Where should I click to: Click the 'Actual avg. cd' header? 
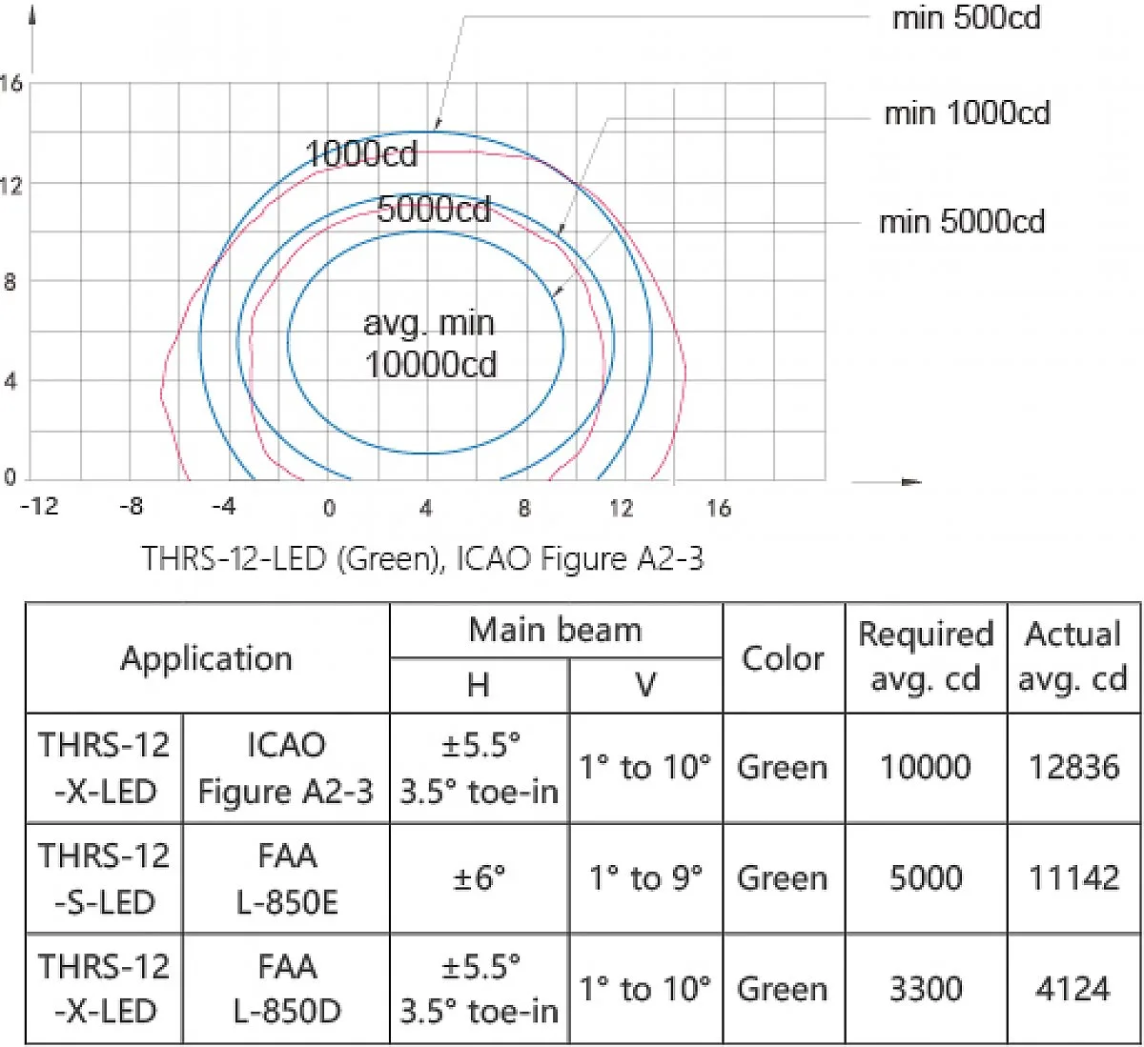[1073, 656]
